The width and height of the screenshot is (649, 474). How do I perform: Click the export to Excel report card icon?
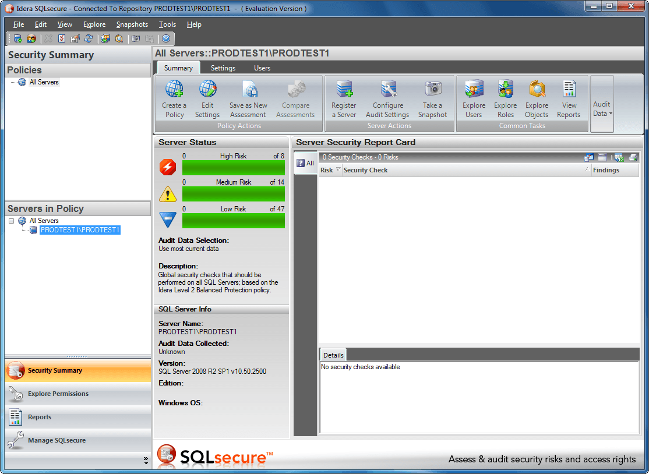click(619, 157)
